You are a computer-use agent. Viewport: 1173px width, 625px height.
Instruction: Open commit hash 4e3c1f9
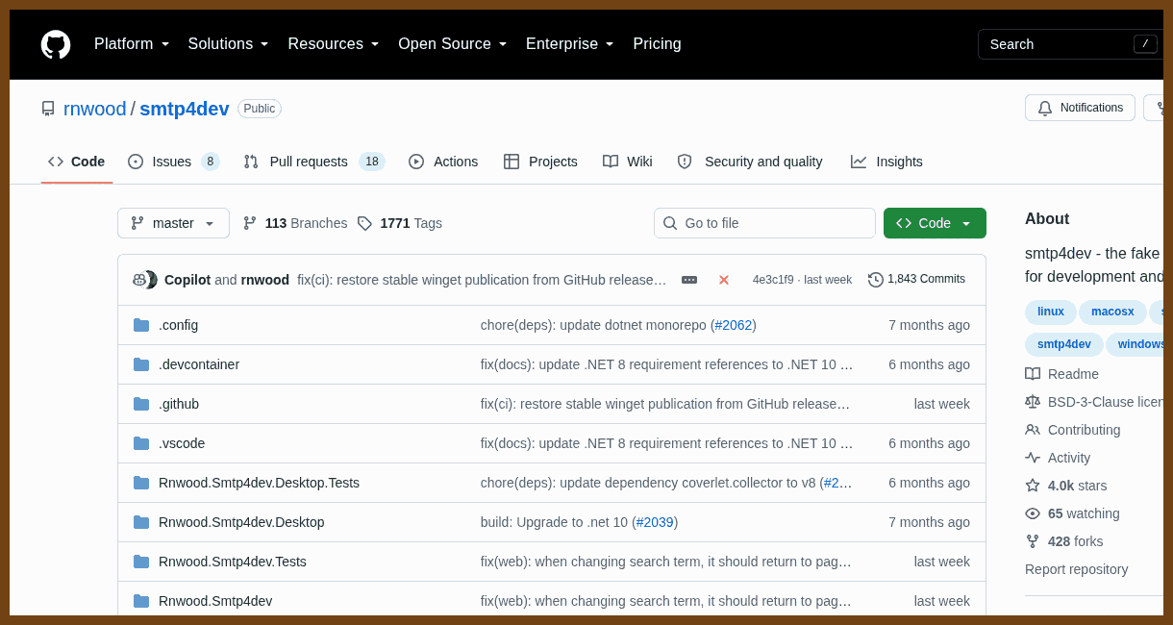(773, 280)
